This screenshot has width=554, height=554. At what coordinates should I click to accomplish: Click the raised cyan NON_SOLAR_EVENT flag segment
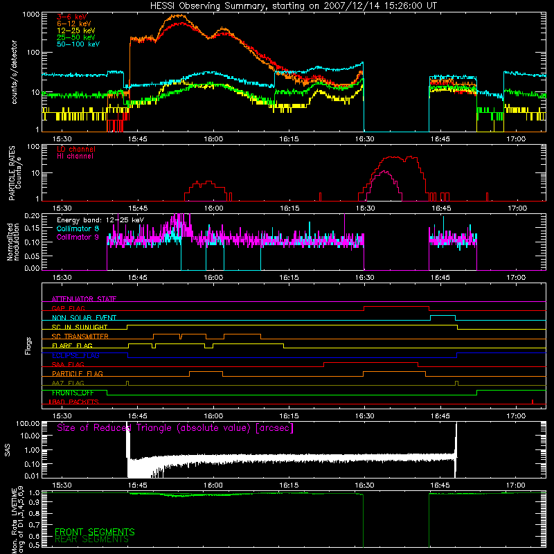click(x=443, y=316)
